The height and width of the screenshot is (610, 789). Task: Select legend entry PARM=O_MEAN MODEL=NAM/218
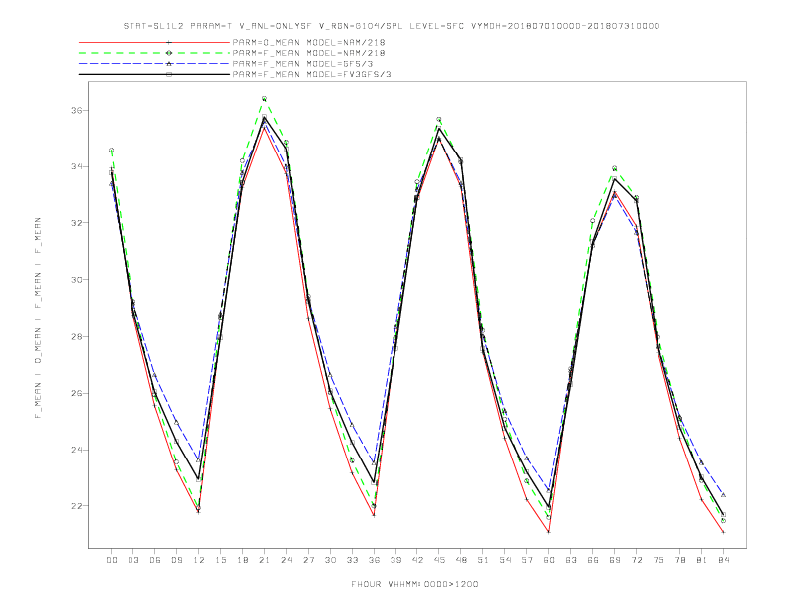coord(309,42)
